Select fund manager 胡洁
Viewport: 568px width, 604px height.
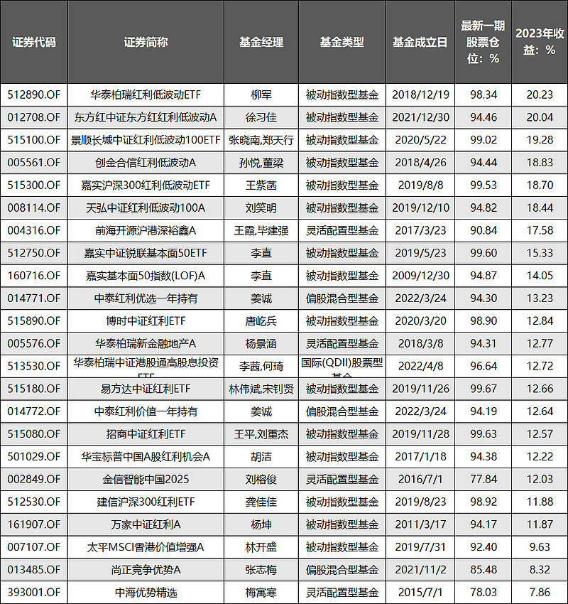coord(261,457)
